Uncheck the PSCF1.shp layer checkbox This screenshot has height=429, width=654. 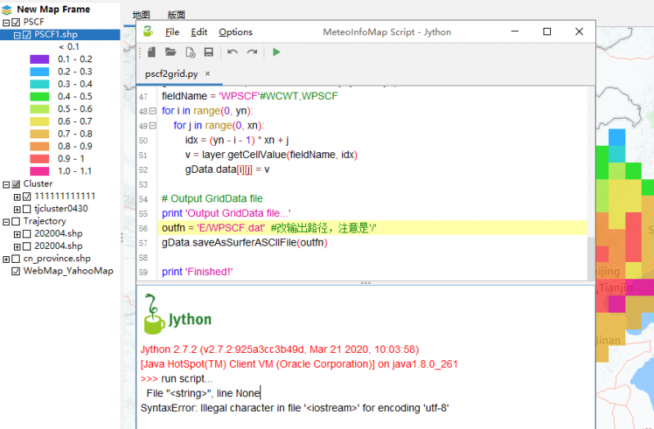point(27,34)
